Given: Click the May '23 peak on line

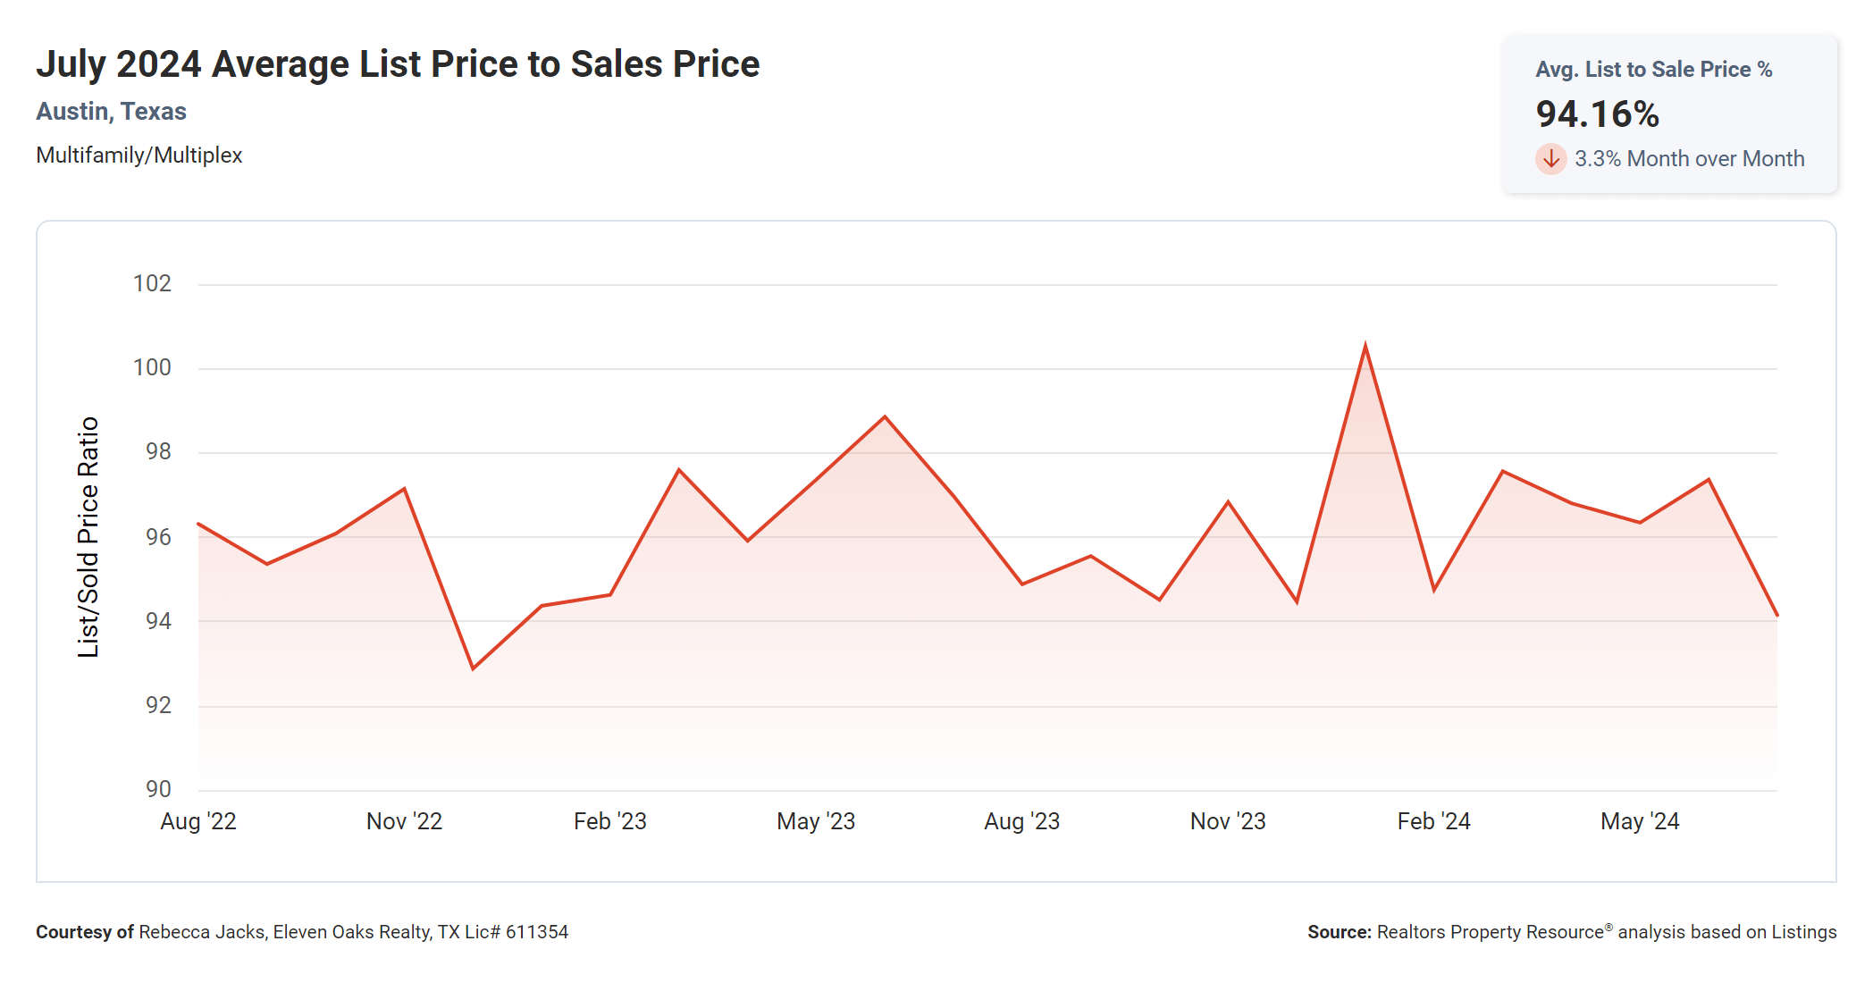Looking at the screenshot, I should tap(885, 416).
